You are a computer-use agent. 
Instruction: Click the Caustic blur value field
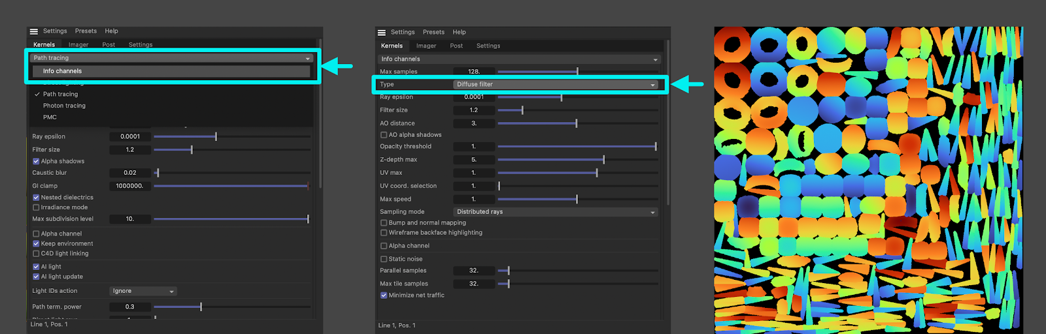coord(130,173)
